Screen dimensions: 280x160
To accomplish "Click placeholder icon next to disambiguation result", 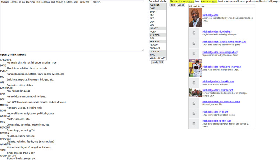I will click(x=194, y=54).
